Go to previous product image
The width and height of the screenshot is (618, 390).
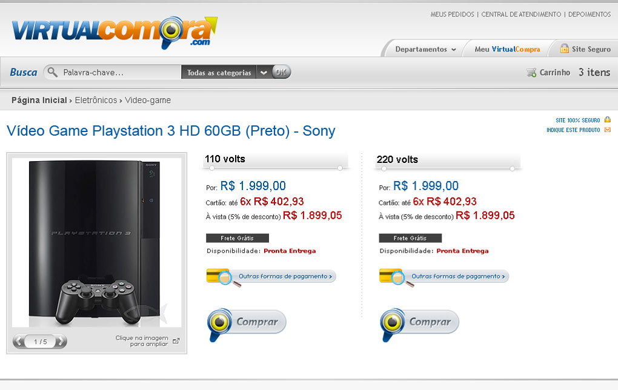click(x=19, y=341)
